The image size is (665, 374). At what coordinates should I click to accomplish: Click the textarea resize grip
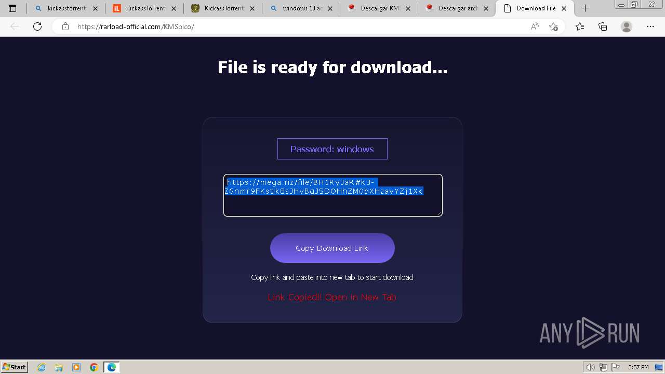pyautogui.click(x=440, y=213)
